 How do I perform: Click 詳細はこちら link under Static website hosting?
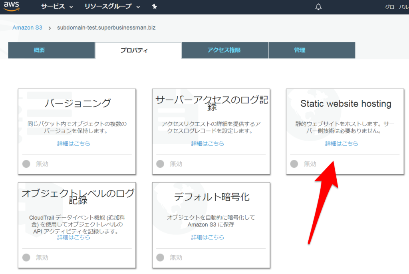pos(342,143)
